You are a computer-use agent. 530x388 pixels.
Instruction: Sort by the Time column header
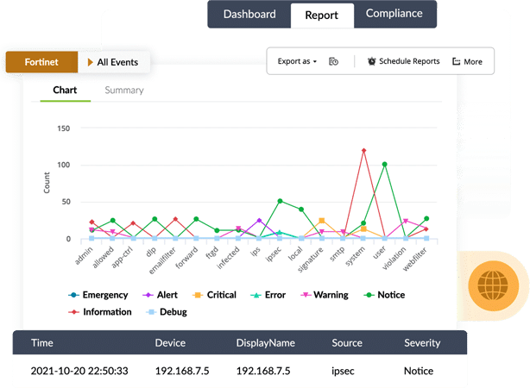tap(42, 343)
